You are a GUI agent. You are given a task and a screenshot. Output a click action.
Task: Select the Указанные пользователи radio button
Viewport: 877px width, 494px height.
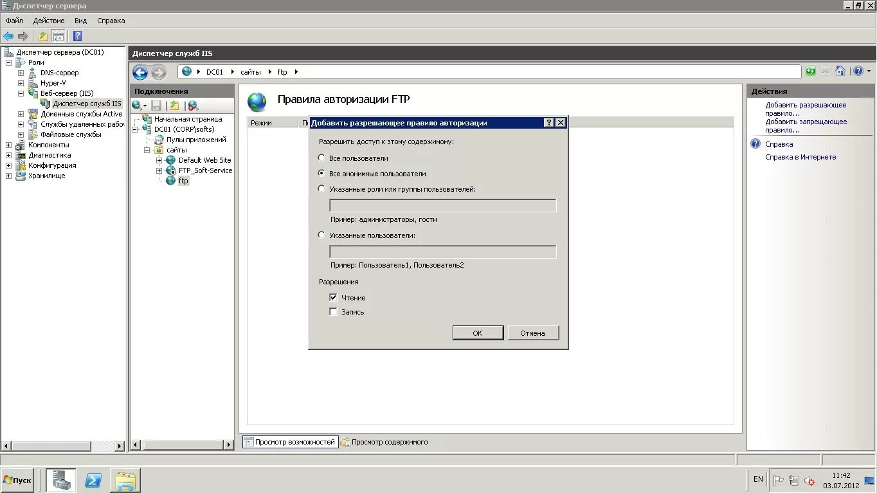[x=321, y=235]
